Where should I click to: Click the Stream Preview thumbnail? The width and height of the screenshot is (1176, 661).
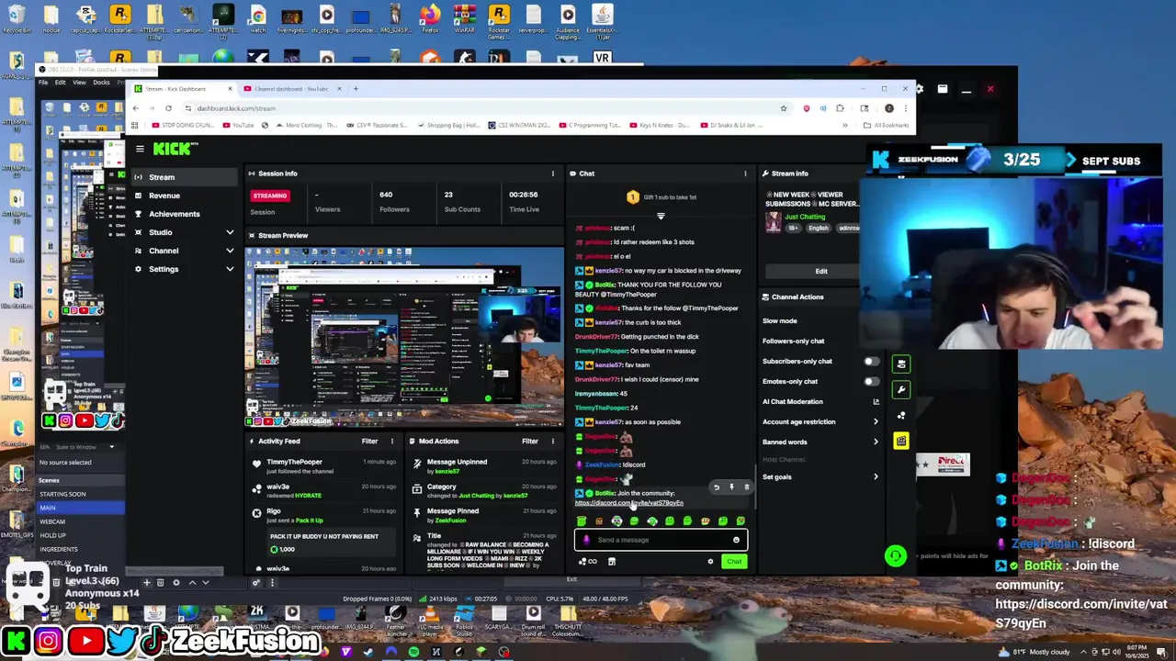[x=404, y=338]
